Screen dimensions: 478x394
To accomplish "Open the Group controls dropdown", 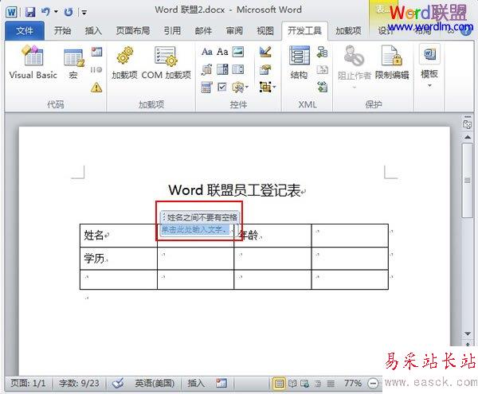I will click(268, 88).
